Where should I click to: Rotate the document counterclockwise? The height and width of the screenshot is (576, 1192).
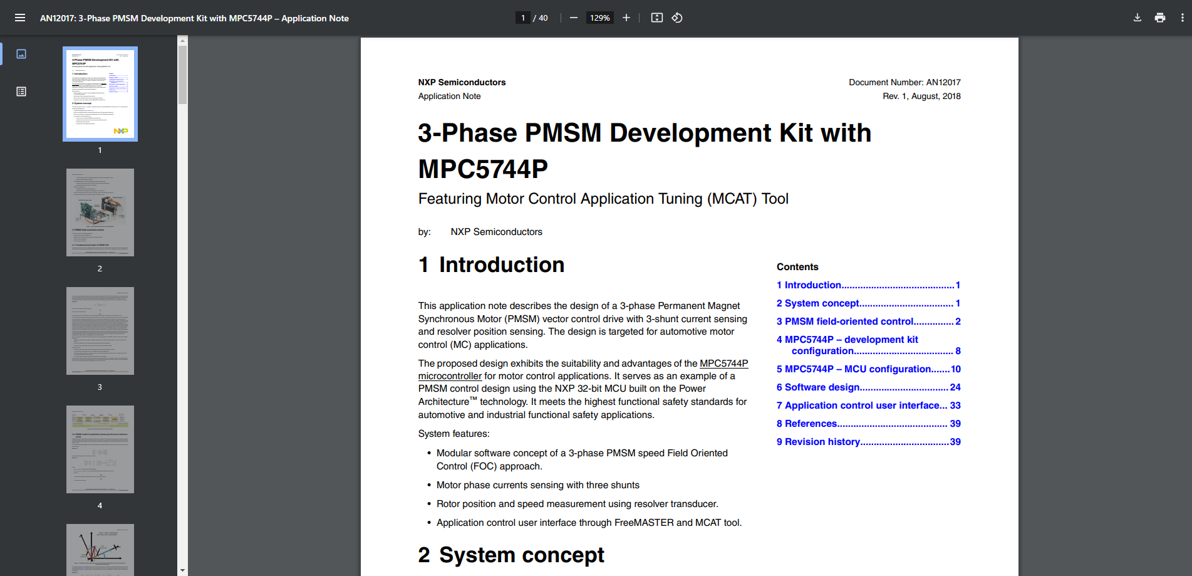tap(677, 18)
